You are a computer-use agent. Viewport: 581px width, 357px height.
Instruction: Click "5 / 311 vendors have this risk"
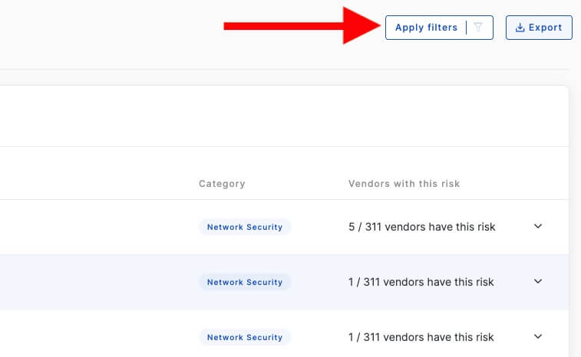pyautogui.click(x=421, y=227)
